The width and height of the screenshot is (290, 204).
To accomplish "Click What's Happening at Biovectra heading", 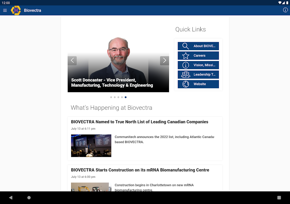I will click(x=111, y=108).
